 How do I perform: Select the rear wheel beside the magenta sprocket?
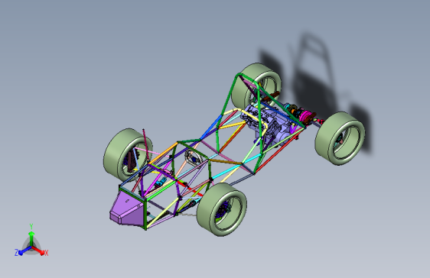pyautogui.click(x=340, y=138)
